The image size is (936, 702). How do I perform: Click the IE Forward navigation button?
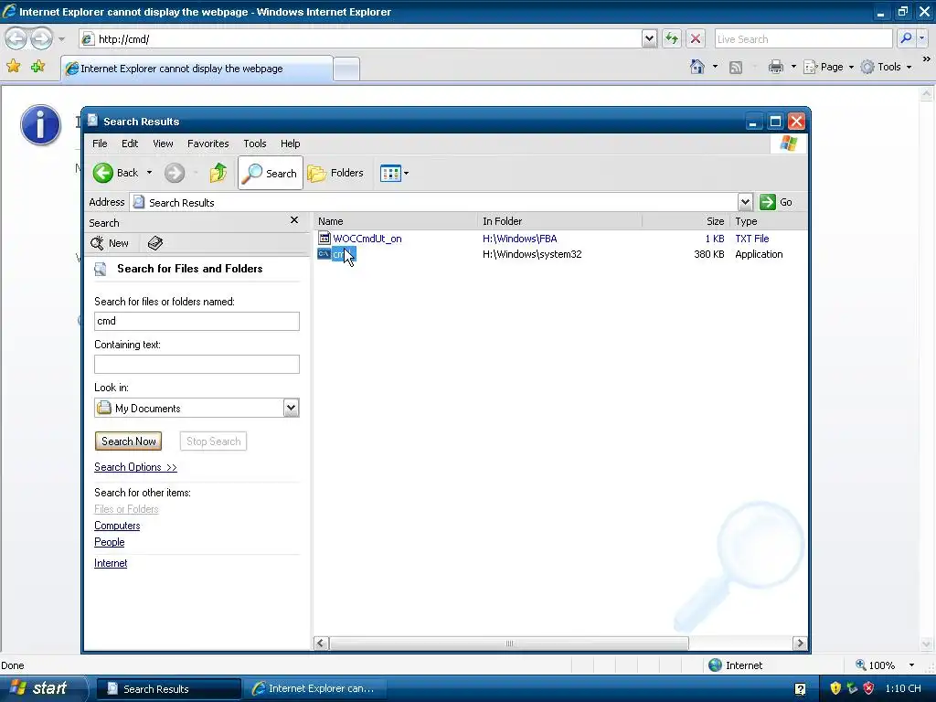pyautogui.click(x=41, y=38)
